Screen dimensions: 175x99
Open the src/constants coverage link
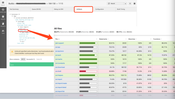click(x=60, y=63)
